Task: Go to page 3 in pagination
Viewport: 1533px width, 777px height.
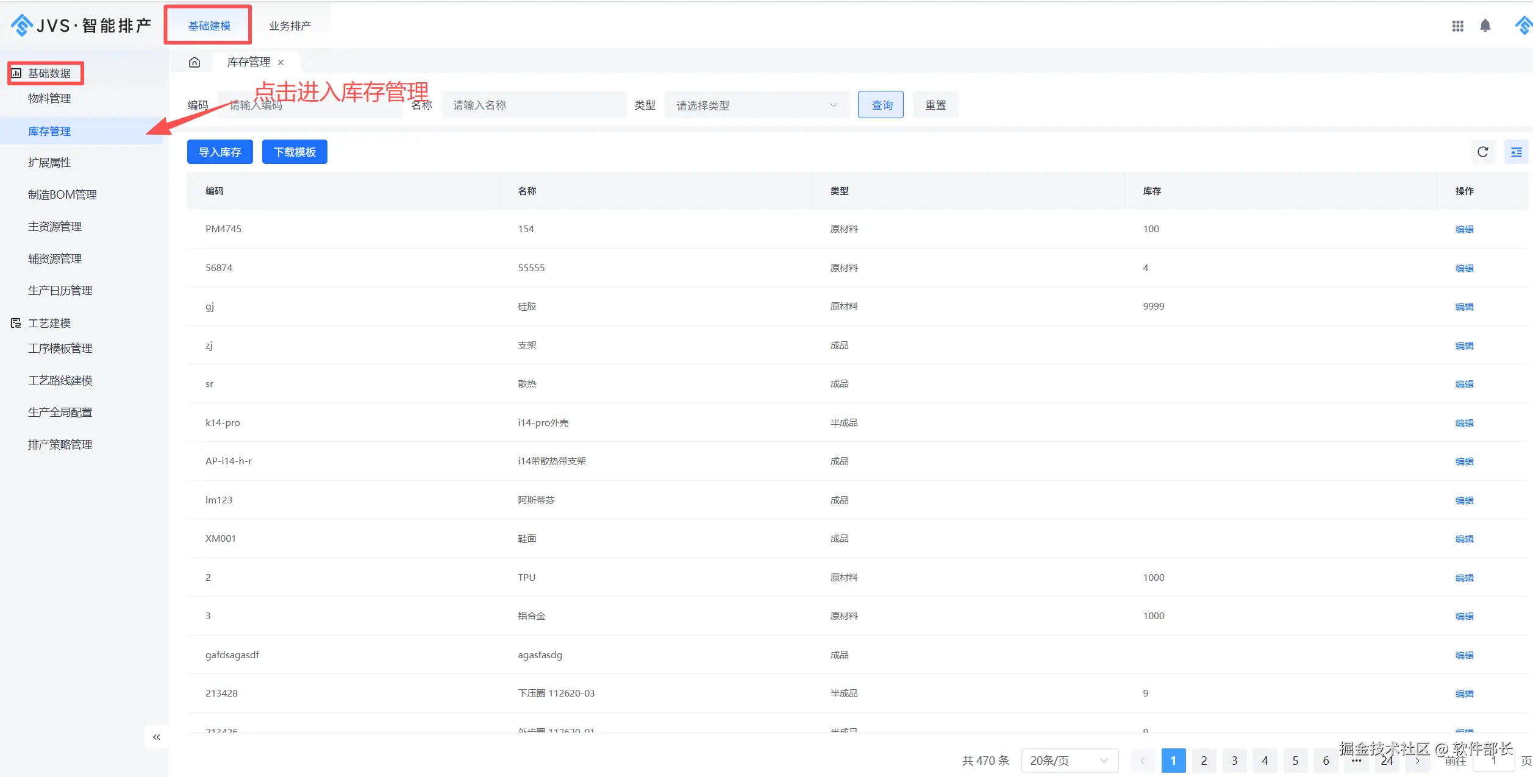Action: [1234, 761]
